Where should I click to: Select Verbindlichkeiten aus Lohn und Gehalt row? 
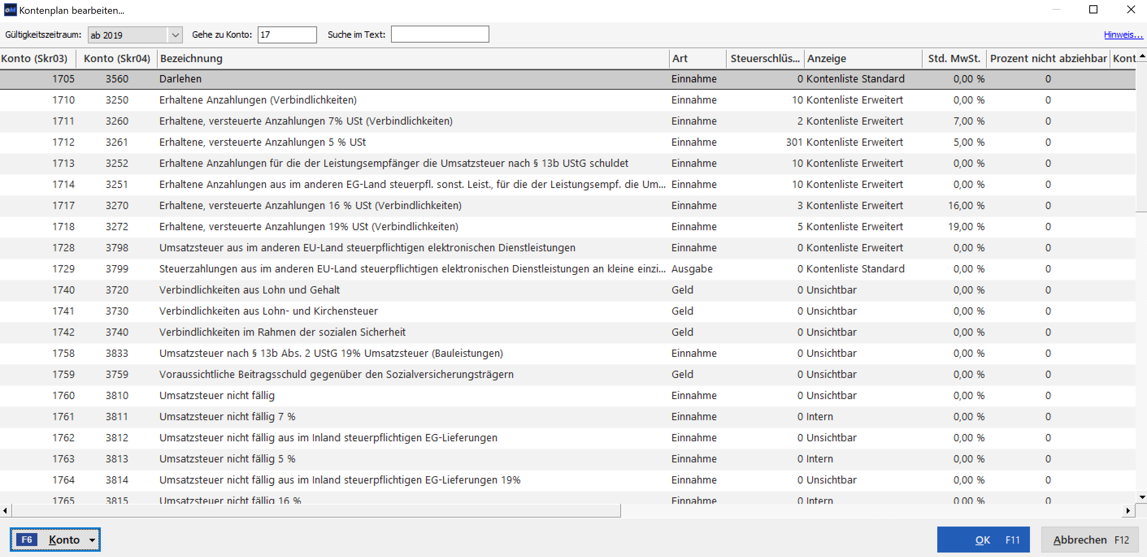(x=567, y=290)
